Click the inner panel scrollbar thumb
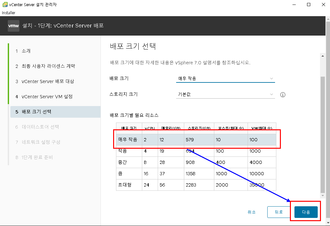Image resolution: width=330 pixels, height=226 pixels. pyautogui.click(x=323, y=135)
